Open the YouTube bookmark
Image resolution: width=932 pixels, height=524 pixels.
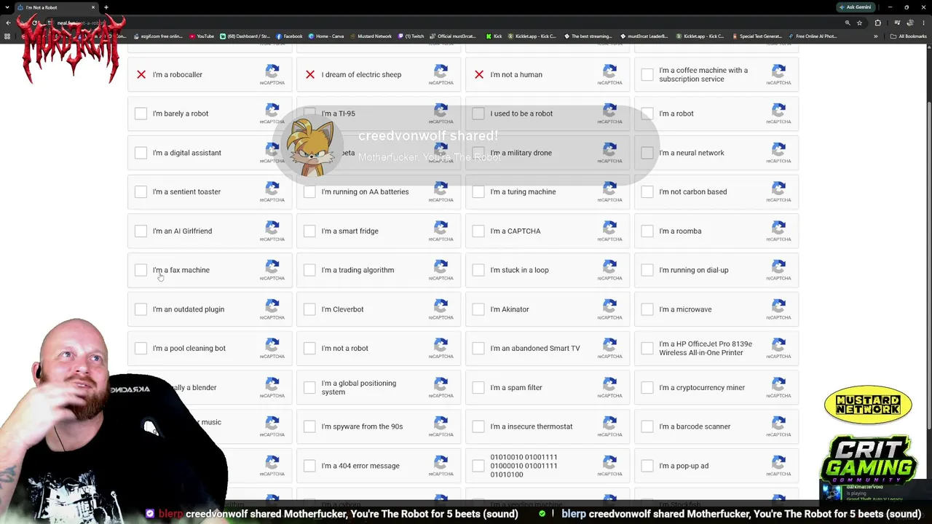(202, 36)
